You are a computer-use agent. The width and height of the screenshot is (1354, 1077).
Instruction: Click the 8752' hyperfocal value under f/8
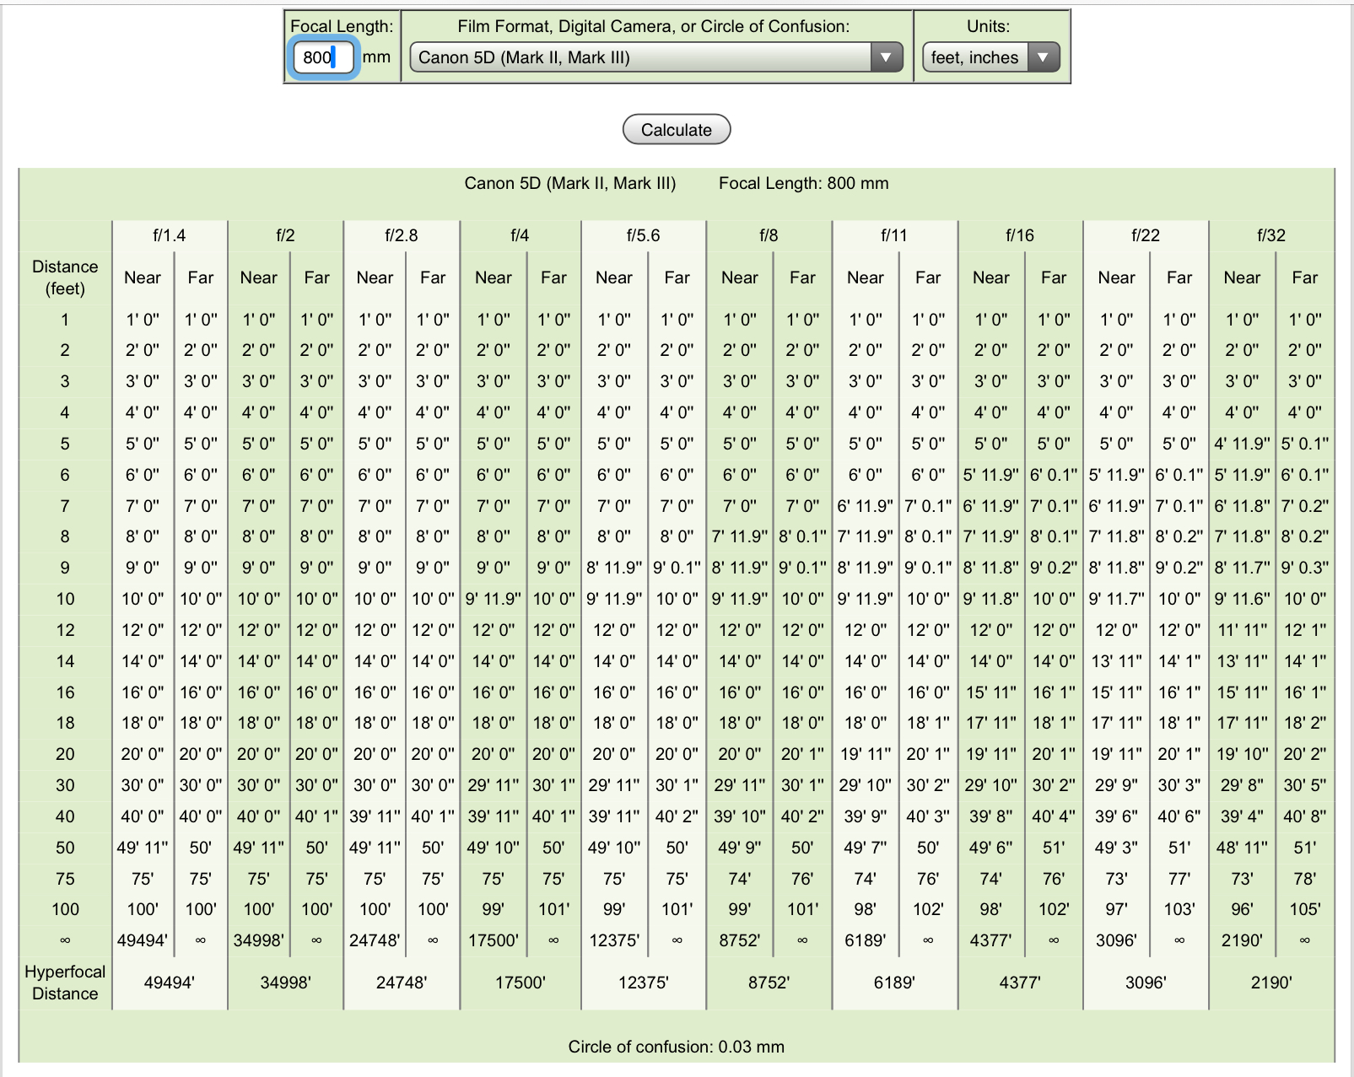tap(769, 983)
